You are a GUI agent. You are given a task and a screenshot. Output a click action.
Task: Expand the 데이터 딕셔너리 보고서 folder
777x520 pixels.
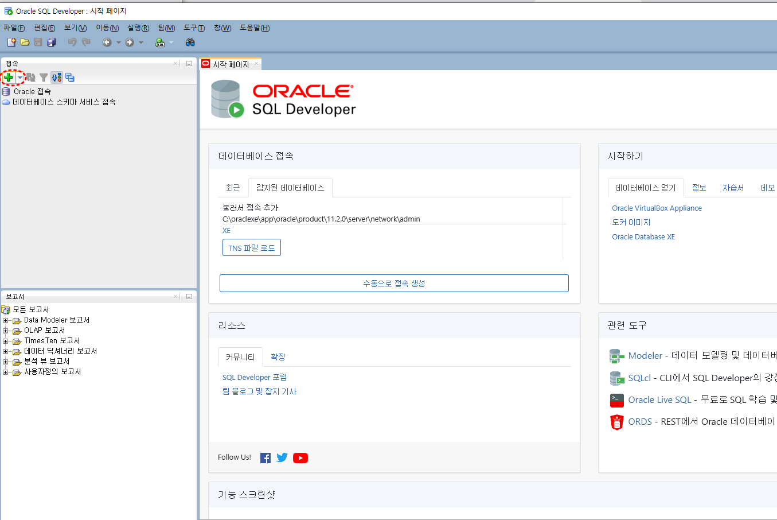coord(6,351)
